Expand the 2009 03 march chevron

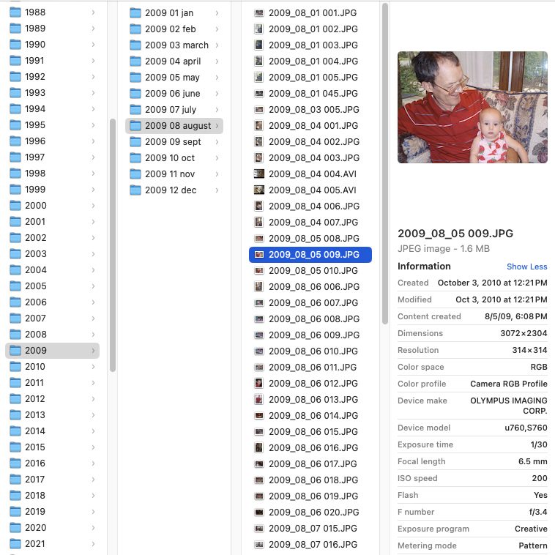tap(217, 45)
